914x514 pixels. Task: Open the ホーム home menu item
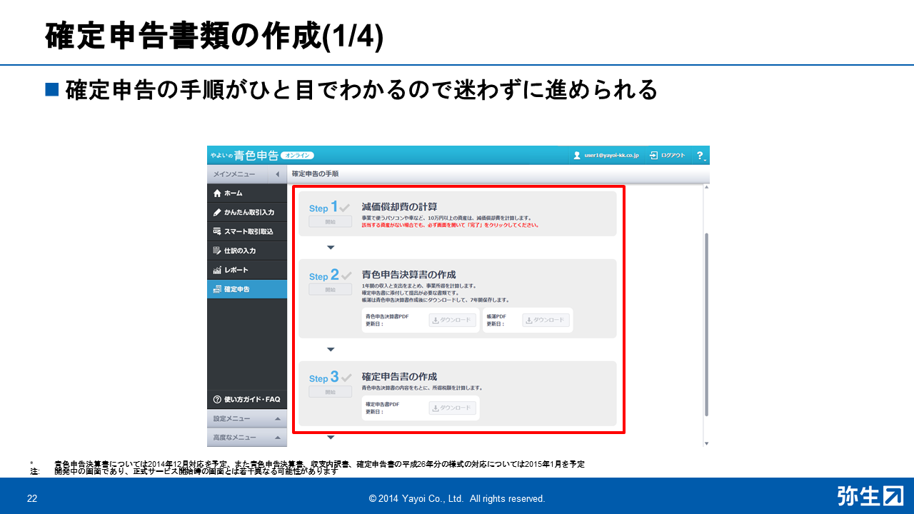[247, 193]
